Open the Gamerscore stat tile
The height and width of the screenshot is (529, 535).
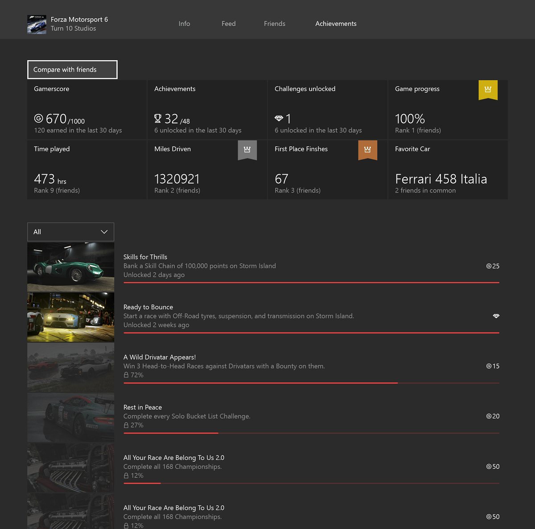coord(87,110)
